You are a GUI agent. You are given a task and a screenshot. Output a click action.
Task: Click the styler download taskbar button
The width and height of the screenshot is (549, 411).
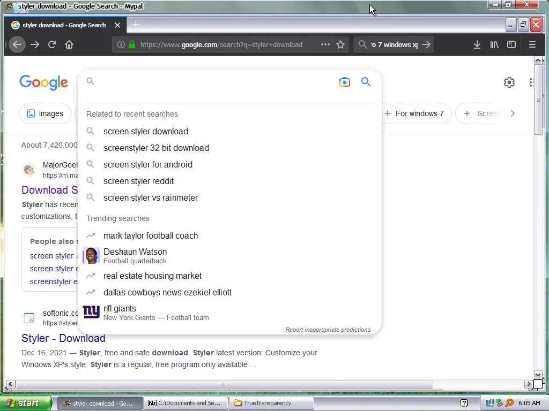coord(99,404)
